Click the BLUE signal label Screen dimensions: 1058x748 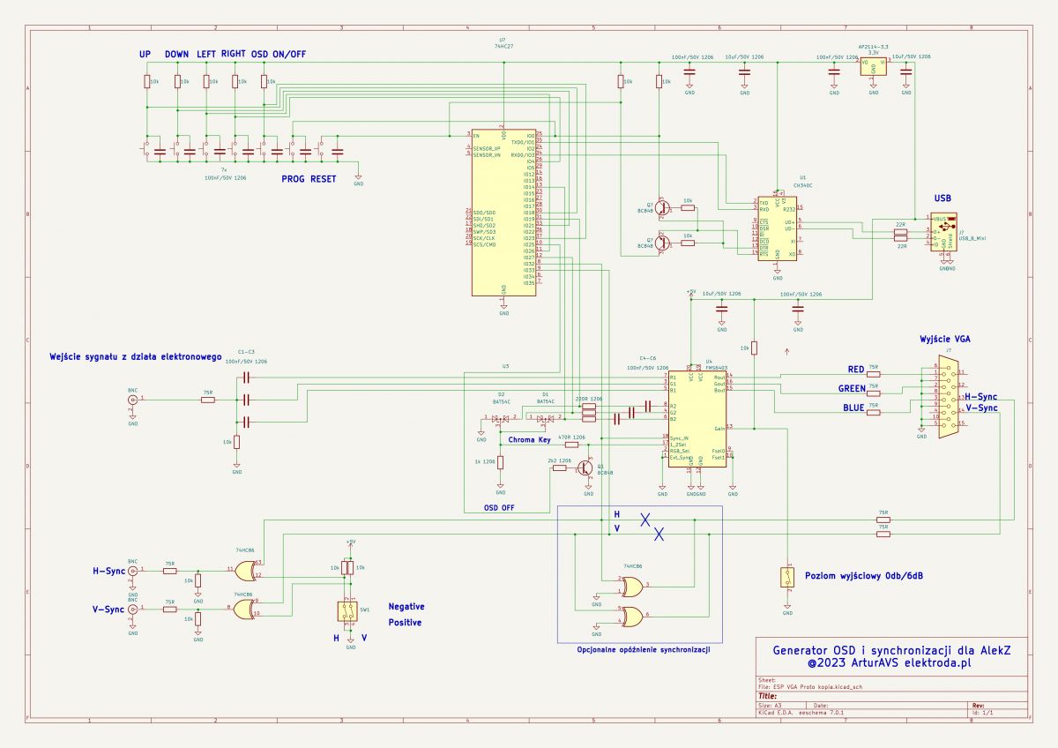853,408
